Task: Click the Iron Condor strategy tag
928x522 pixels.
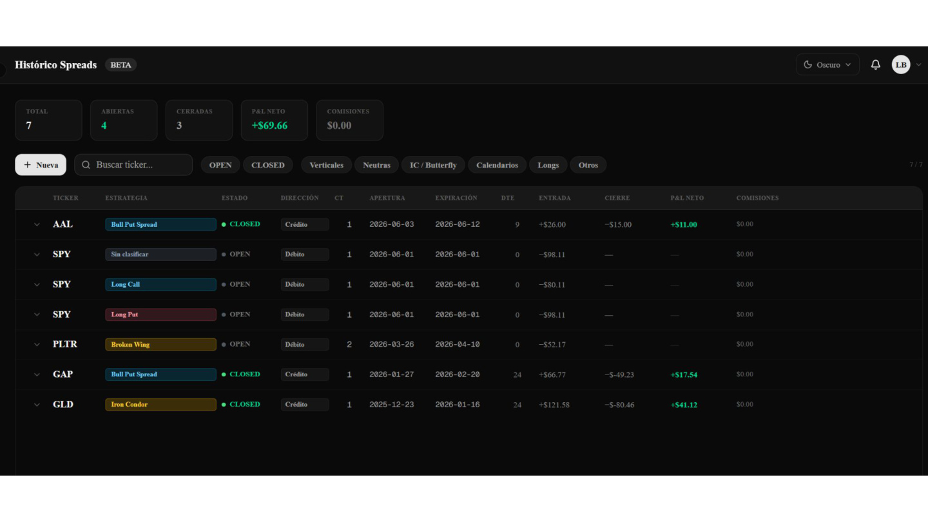Action: coord(160,405)
